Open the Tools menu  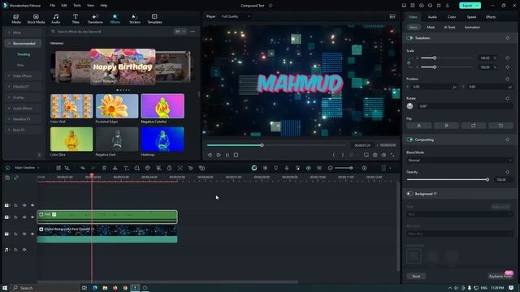tap(77, 6)
